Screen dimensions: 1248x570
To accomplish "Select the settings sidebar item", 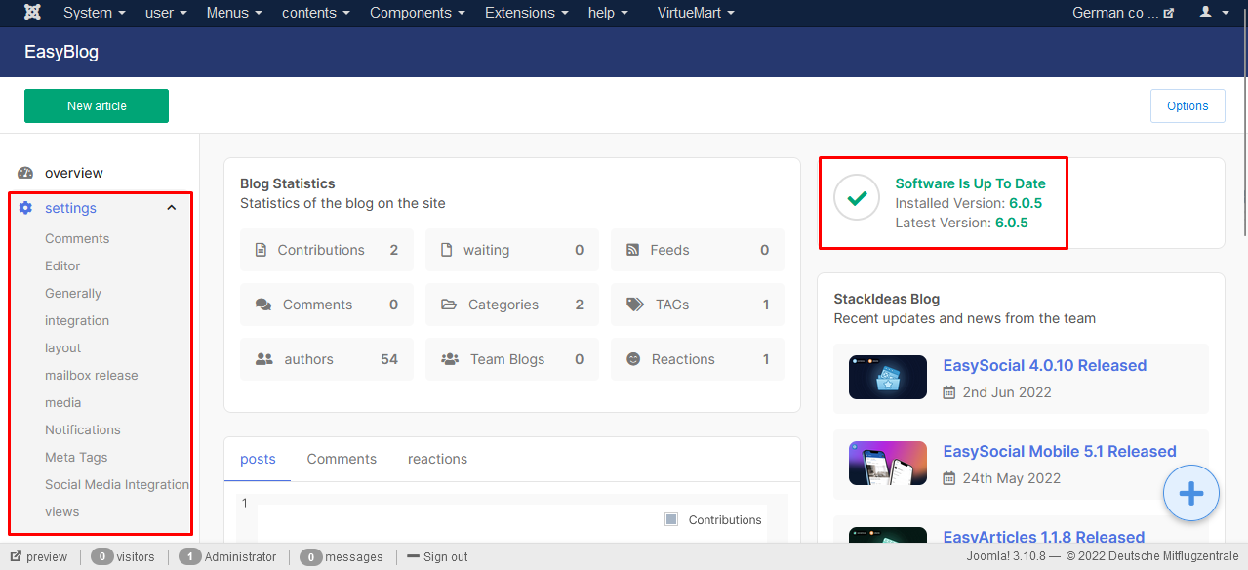I will 70,208.
